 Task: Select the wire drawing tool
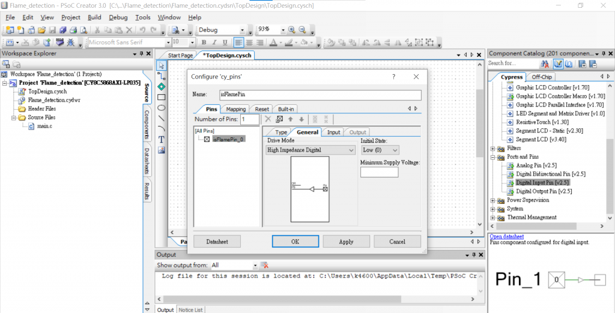pos(161,76)
